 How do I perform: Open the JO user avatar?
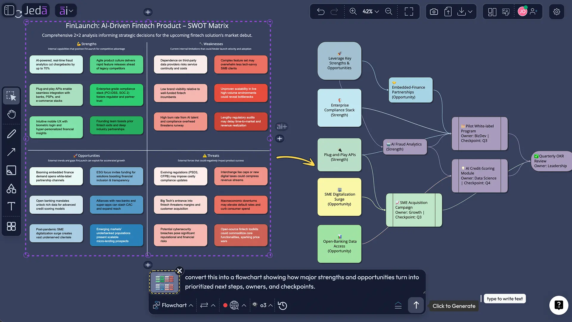(x=522, y=12)
